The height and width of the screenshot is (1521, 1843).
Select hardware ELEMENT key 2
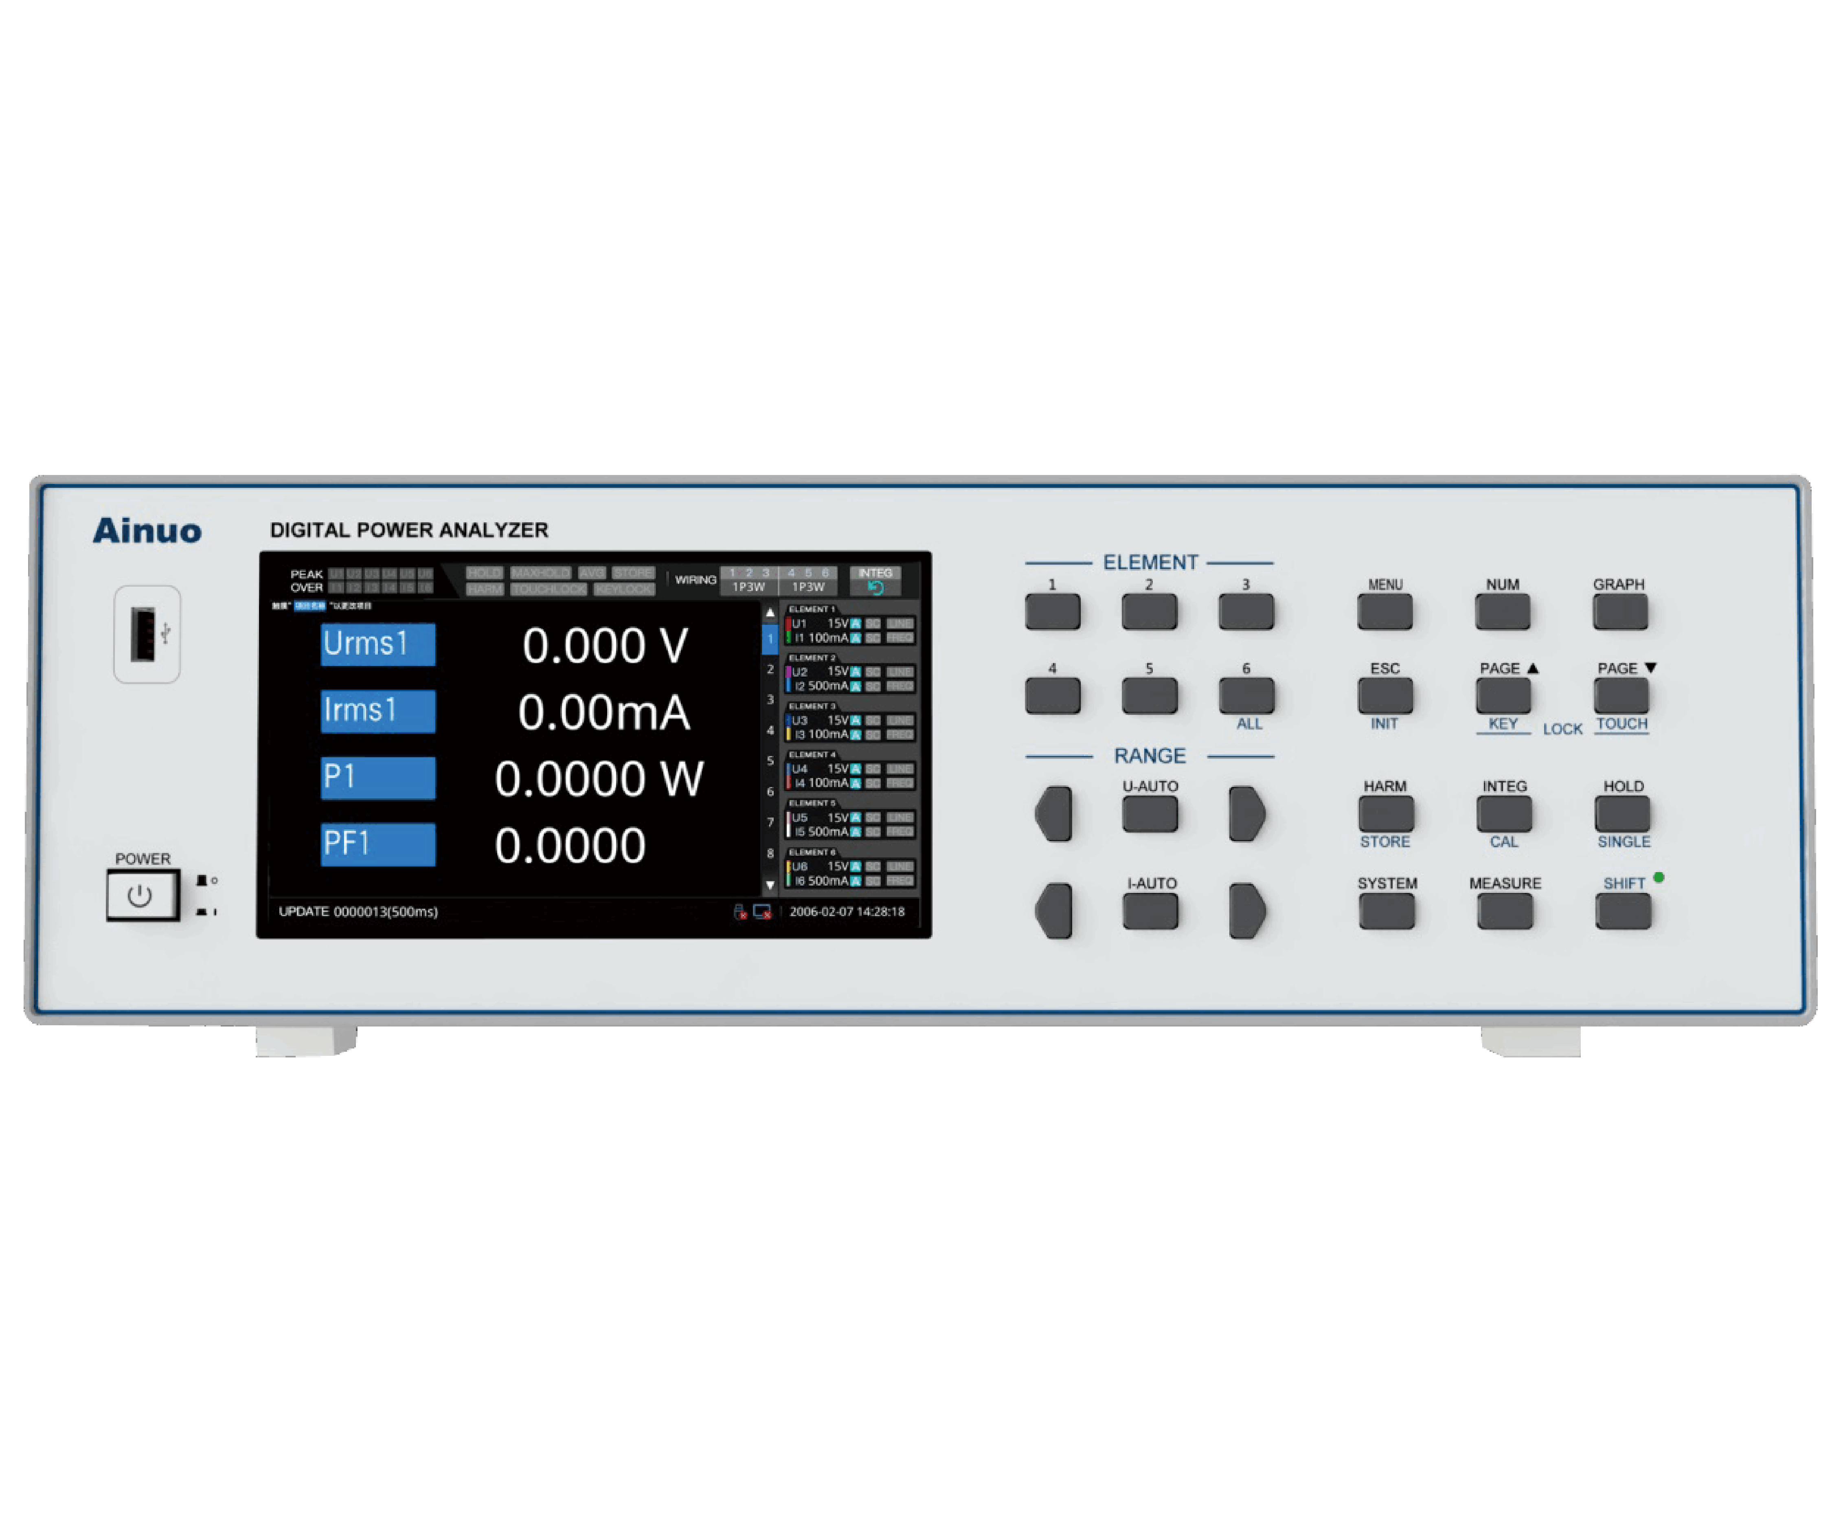tap(1149, 611)
